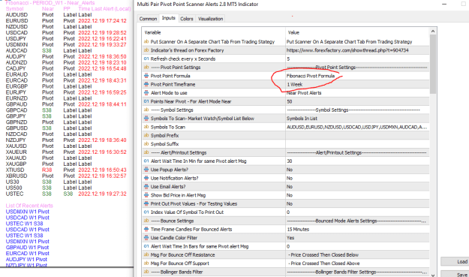469x277 pixels.
Task: Click the 2022.12.19 19:27:32 alert time
Action: (102, 194)
